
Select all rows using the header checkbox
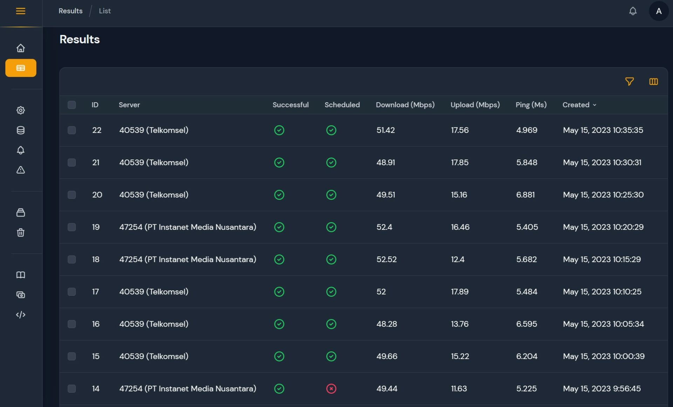[x=72, y=105]
